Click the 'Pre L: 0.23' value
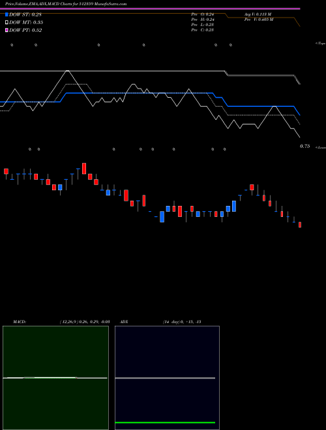Screen dimensions: 326x430 point(203,25)
